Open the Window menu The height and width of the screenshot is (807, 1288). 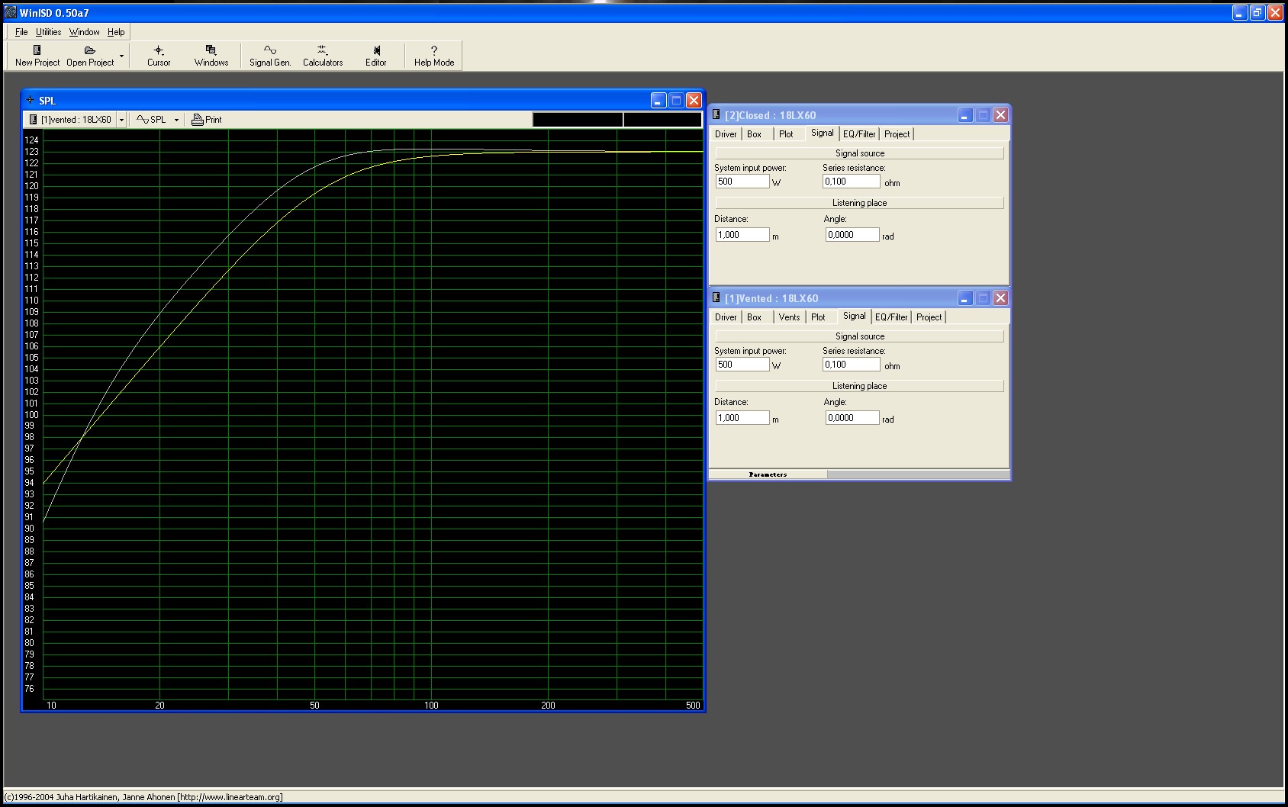pyautogui.click(x=85, y=32)
